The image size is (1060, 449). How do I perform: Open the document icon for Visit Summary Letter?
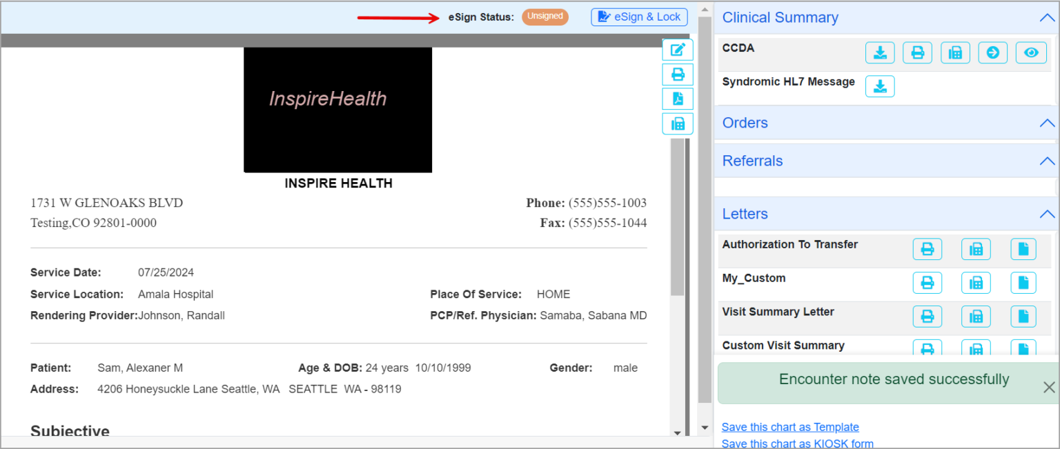click(1023, 316)
